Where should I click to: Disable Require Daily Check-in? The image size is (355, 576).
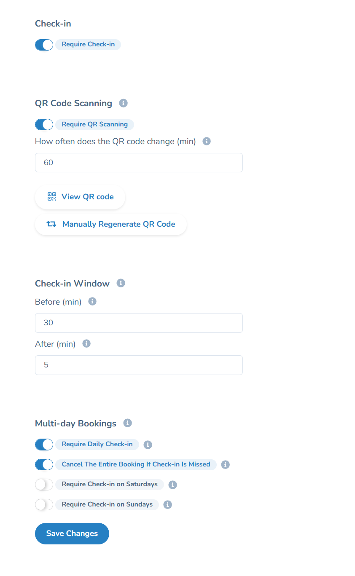[44, 444]
